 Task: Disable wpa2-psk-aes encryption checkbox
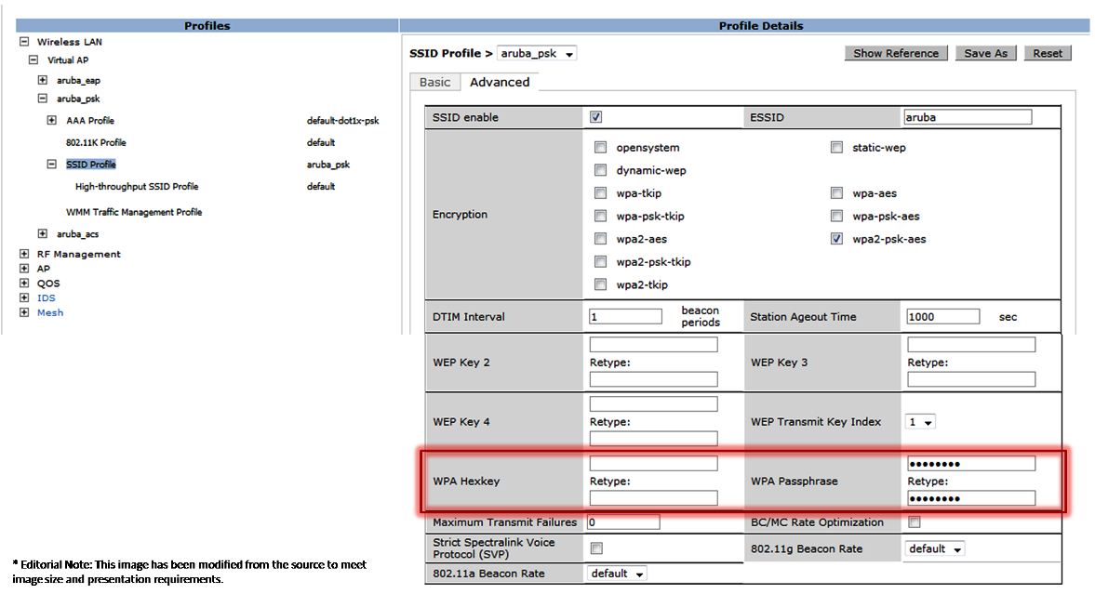click(836, 239)
